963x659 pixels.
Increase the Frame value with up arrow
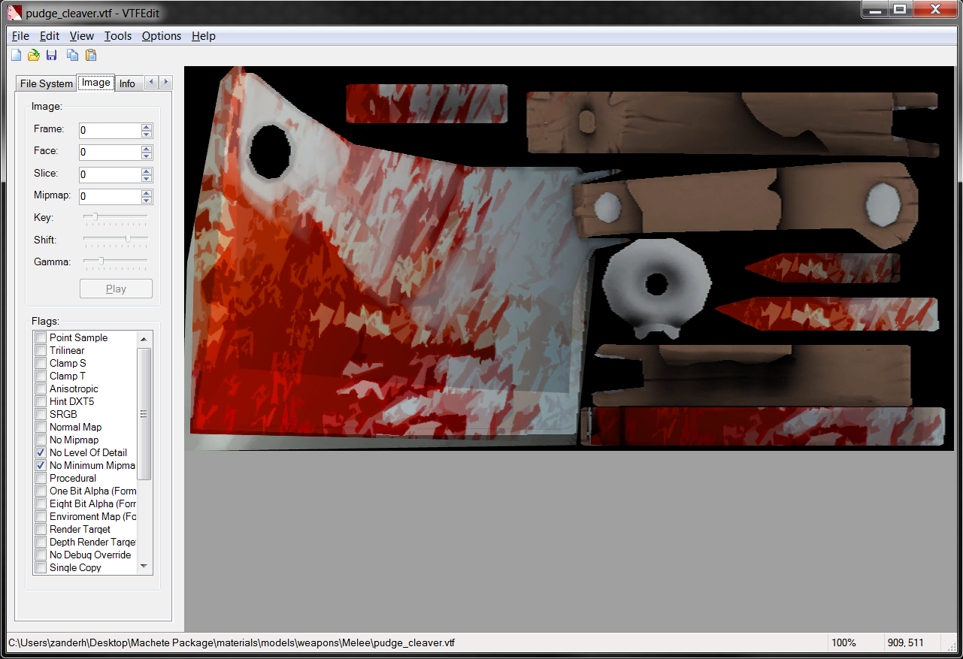pos(147,127)
